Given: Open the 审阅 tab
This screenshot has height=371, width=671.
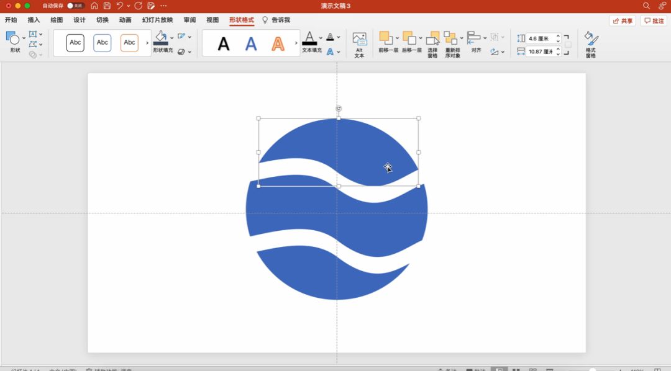Looking at the screenshot, I should click(189, 20).
